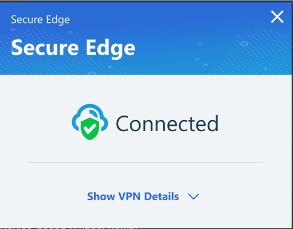Click the word Secure in bold heading

point(45,48)
